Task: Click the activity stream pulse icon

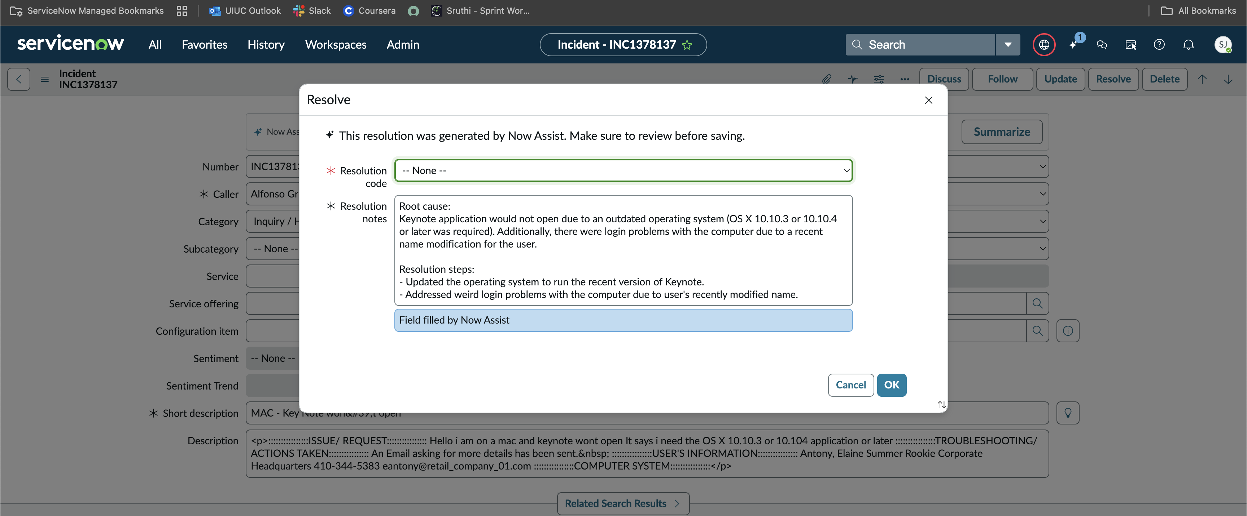Action: 853,79
